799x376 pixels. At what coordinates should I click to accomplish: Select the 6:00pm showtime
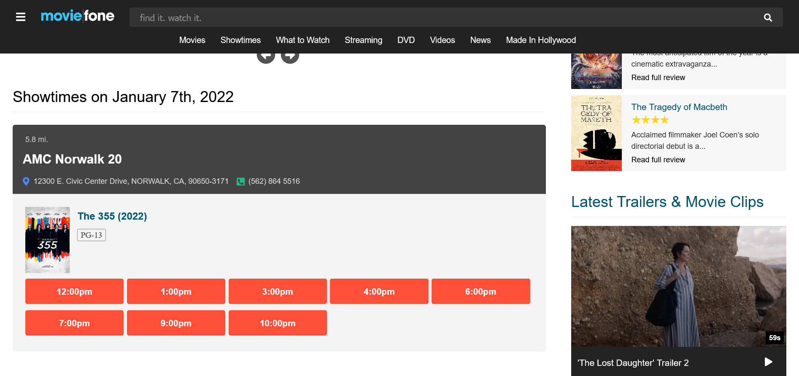481,291
